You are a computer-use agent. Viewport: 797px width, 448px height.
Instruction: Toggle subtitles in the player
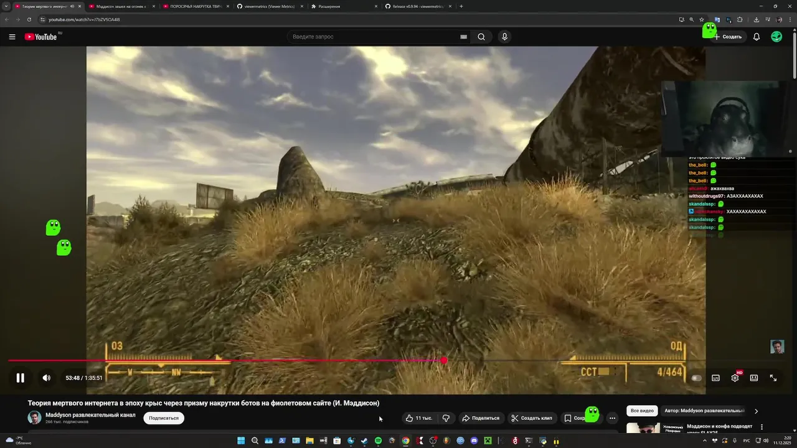[715, 378]
